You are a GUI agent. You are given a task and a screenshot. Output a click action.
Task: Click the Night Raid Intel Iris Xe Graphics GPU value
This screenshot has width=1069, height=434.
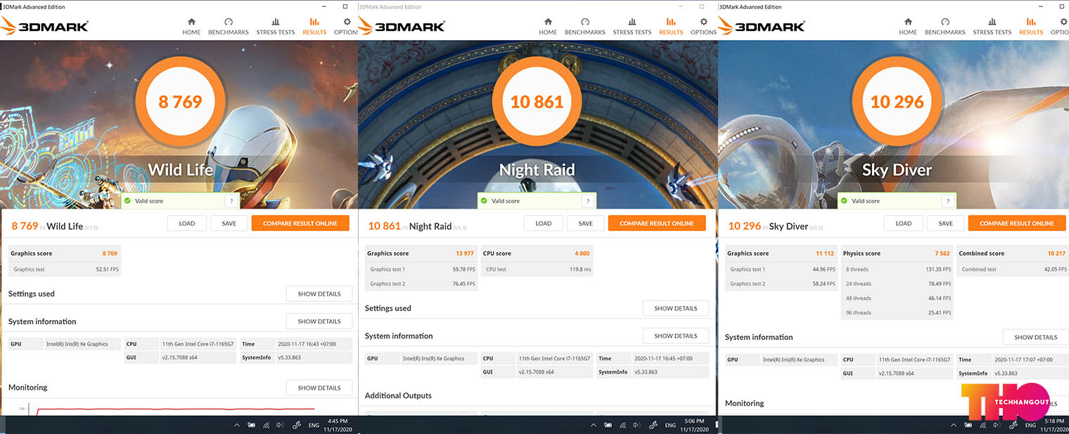click(x=434, y=358)
